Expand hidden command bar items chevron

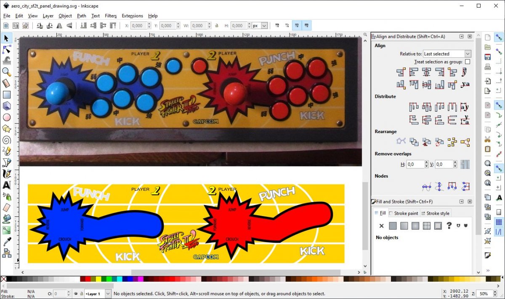coord(488,270)
